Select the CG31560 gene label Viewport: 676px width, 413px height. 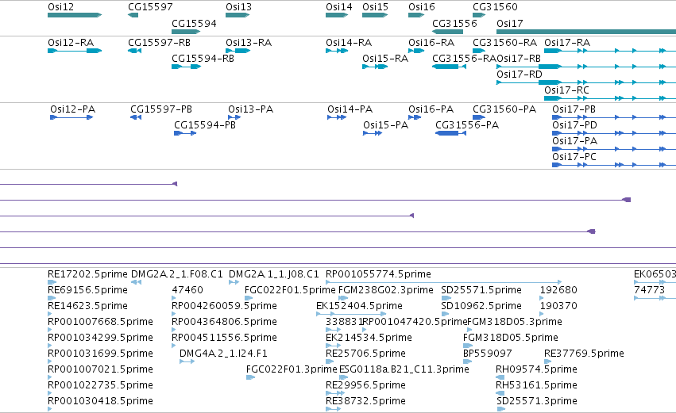[x=495, y=7]
